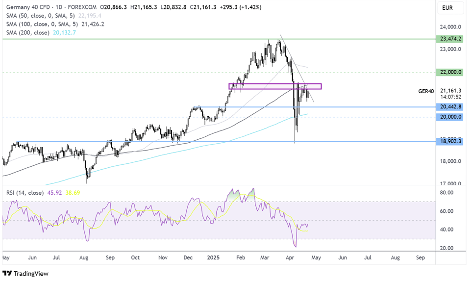Click the current price label 21,161.3
472x282 pixels.
point(450,91)
